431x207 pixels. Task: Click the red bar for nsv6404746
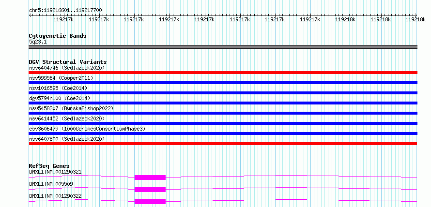coord(223,73)
